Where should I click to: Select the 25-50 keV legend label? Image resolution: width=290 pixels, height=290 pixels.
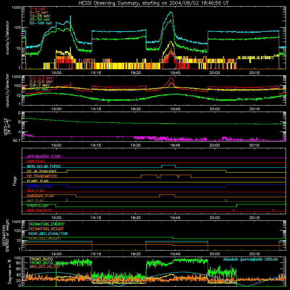(40, 20)
